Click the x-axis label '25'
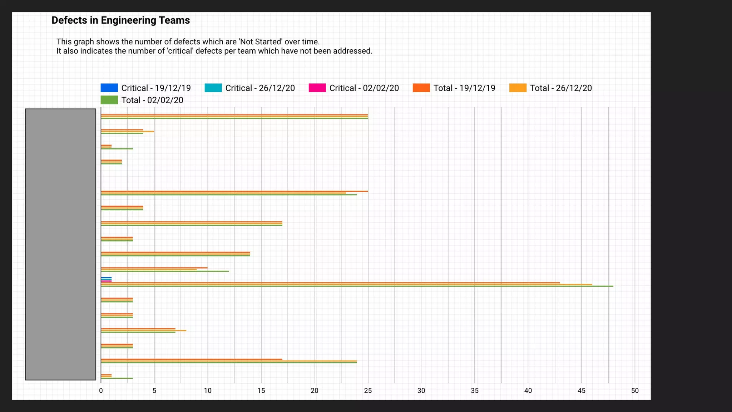 (368, 391)
